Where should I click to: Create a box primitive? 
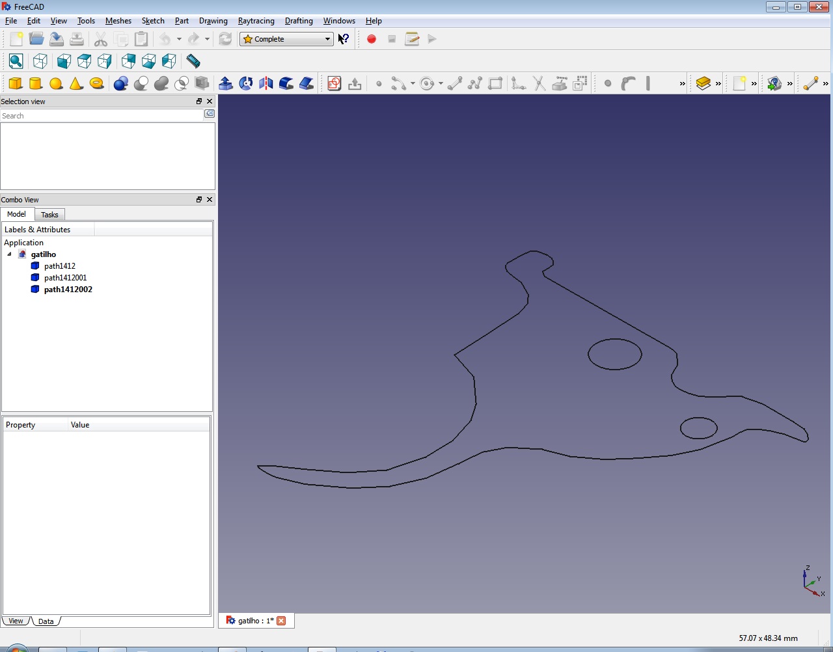pyautogui.click(x=16, y=83)
